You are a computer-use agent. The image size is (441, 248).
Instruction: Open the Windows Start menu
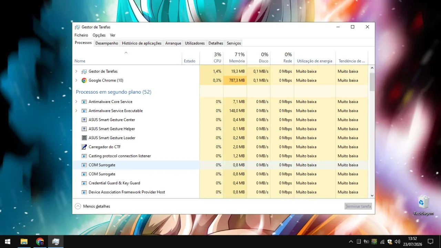tap(8, 241)
